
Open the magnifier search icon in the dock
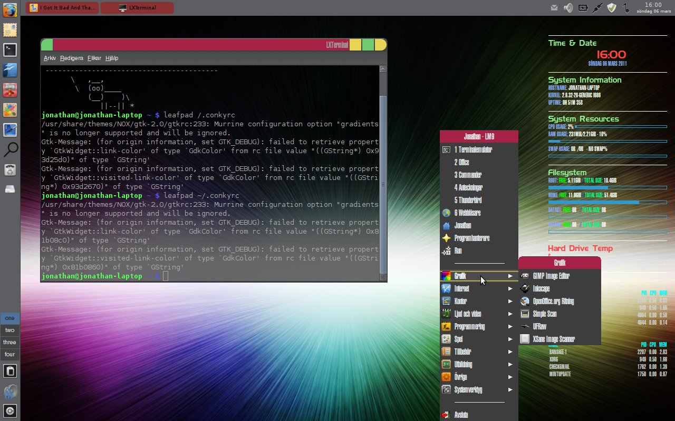10,150
